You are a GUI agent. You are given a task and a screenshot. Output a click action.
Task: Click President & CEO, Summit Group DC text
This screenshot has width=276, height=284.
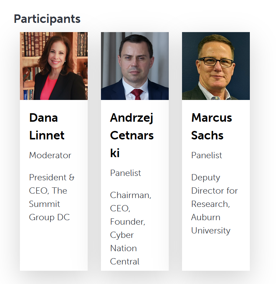[x=52, y=197]
